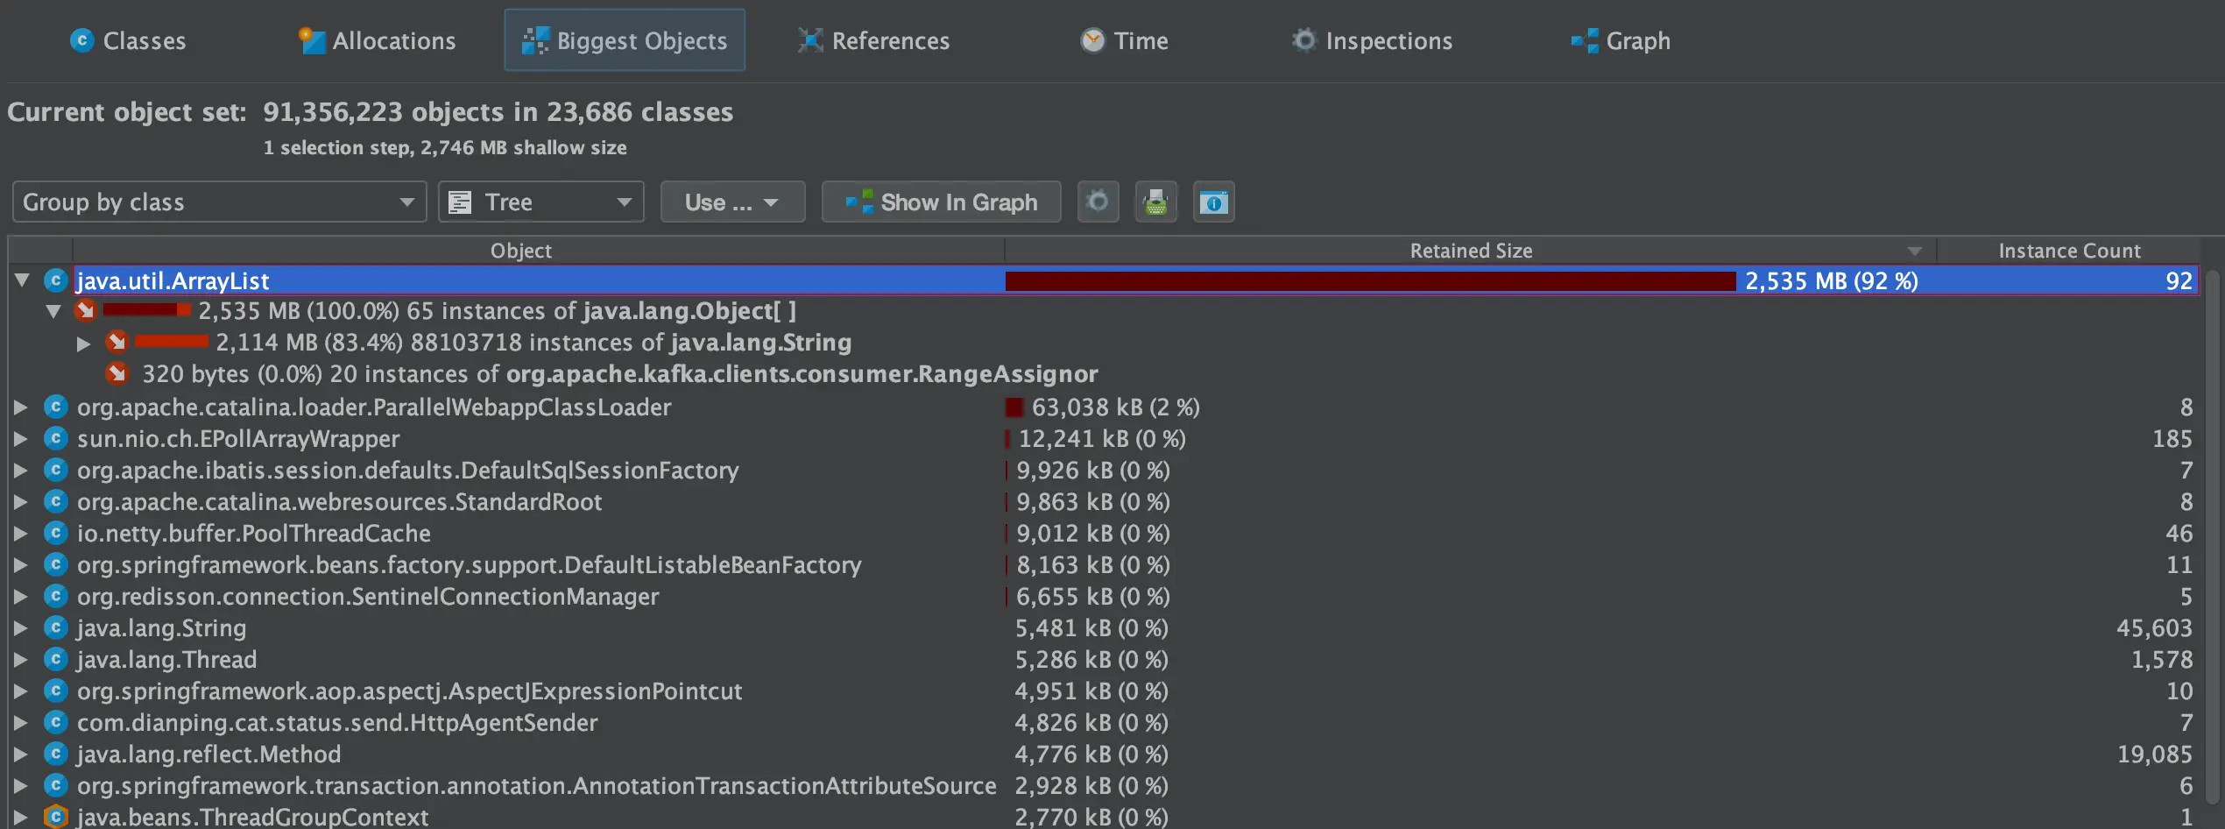Image resolution: width=2225 pixels, height=829 pixels.
Task: Click the vertical scrollbar of the object table
Action: point(2213,543)
